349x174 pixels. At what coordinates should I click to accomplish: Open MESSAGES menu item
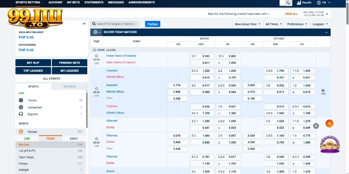[116, 3]
